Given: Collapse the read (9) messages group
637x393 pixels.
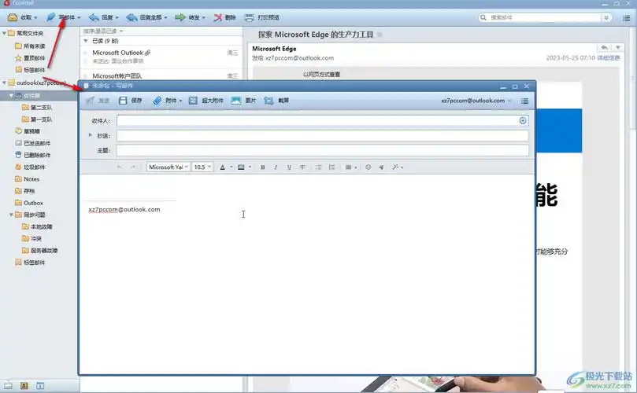Looking at the screenshot, I should pyautogui.click(x=85, y=41).
